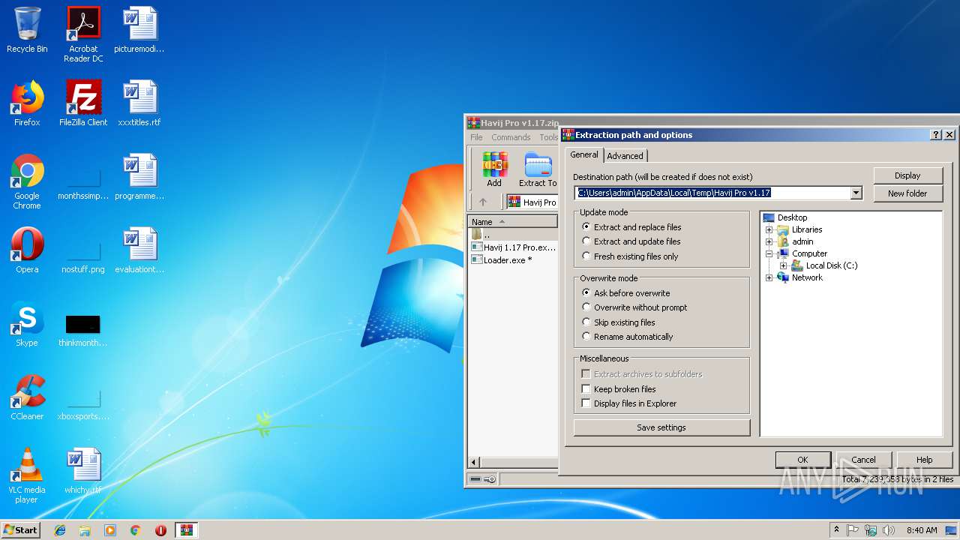This screenshot has height=540, width=960.
Task: Open Windows Explorer from the taskbar
Action: point(85,530)
